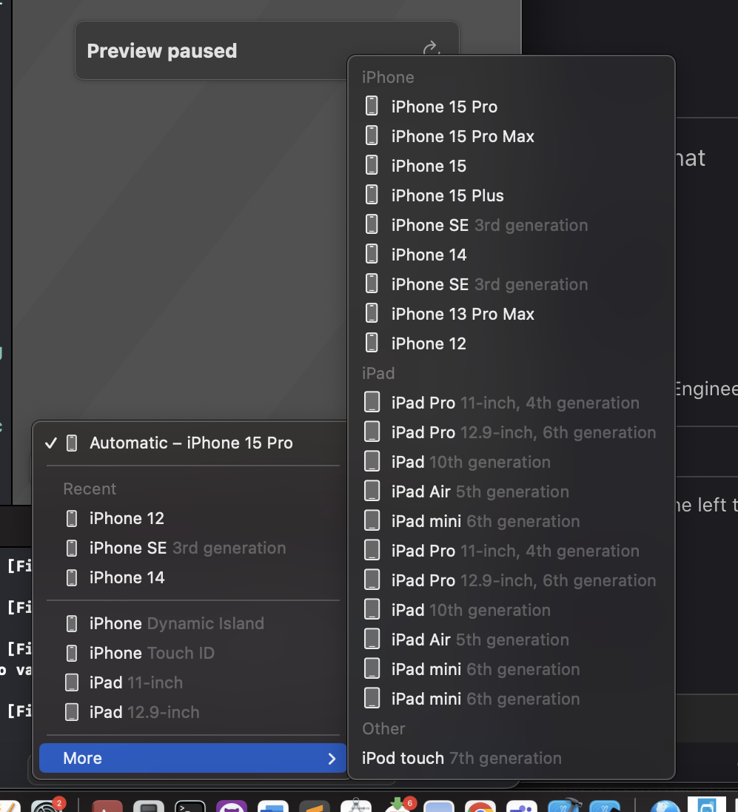This screenshot has width=738, height=812.
Task: Pick iPhone 15 Plus device
Action: pyautogui.click(x=511, y=195)
